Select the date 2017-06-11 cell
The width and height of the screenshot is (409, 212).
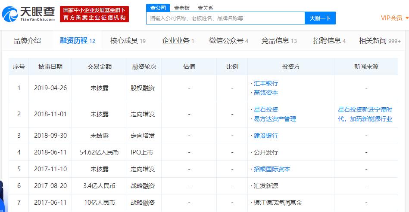coord(50,203)
